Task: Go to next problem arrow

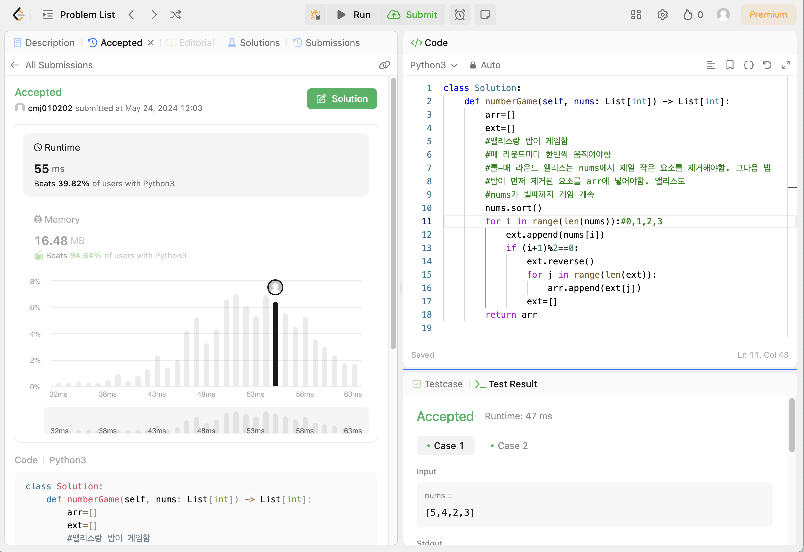Action: (x=154, y=15)
